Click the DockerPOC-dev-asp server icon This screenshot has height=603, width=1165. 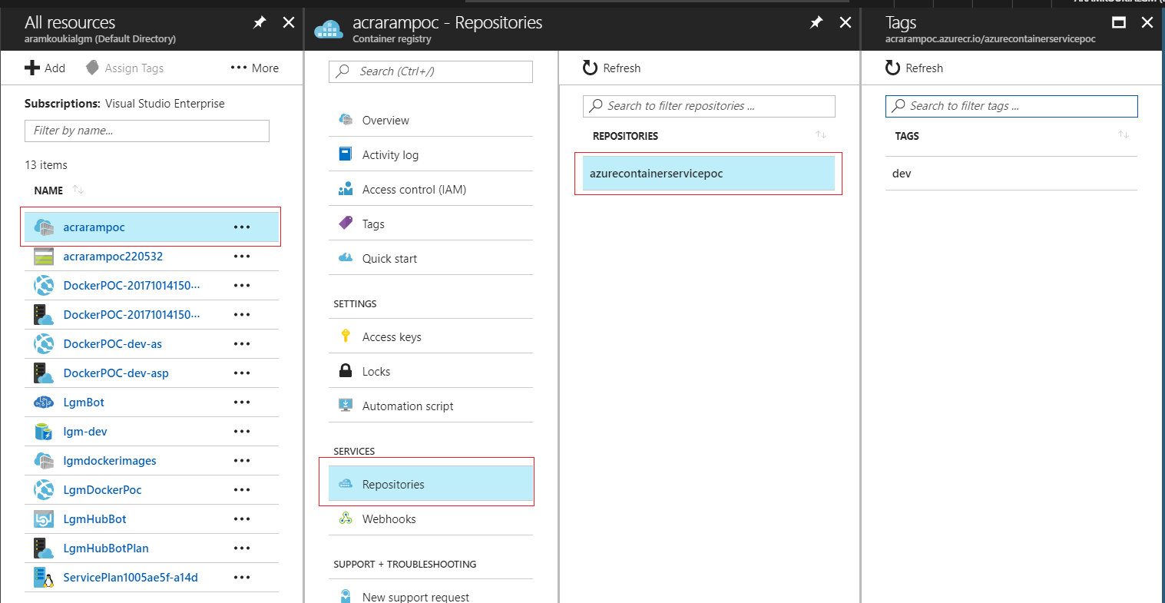click(44, 373)
